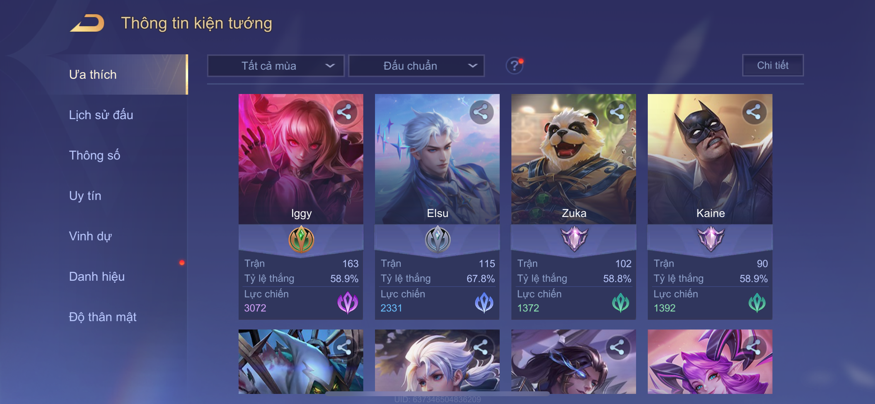The height and width of the screenshot is (404, 875).
Task: Share the Elsu hero card
Action: pyautogui.click(x=481, y=112)
